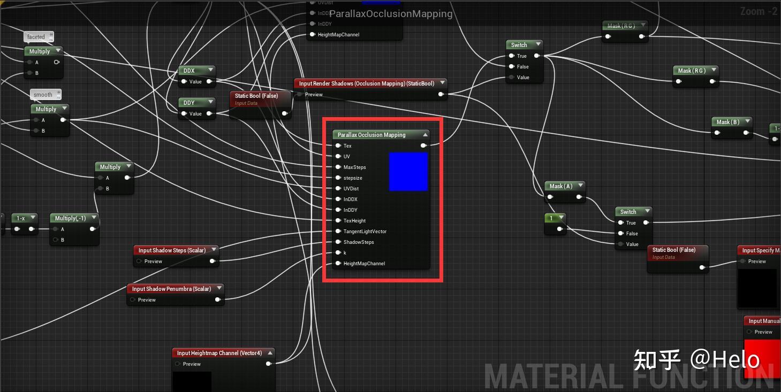Expand the Input Heightmap Channel (Vector4) node
781x392 pixels.
tap(270, 352)
